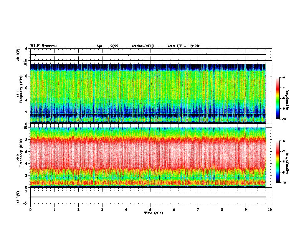Click the '-10' label on ch.1 color scale
This screenshot has height=235, width=304.
(284, 119)
